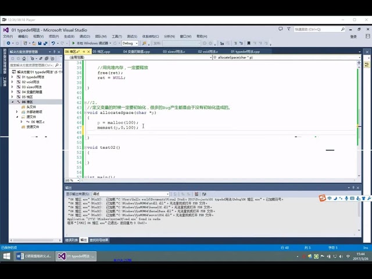Select the 头文件 folder in tree
Screen dimensions: 372x279
31,107
